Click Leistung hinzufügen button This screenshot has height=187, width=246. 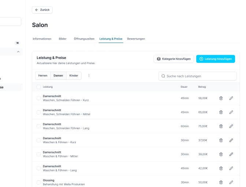(x=215, y=59)
